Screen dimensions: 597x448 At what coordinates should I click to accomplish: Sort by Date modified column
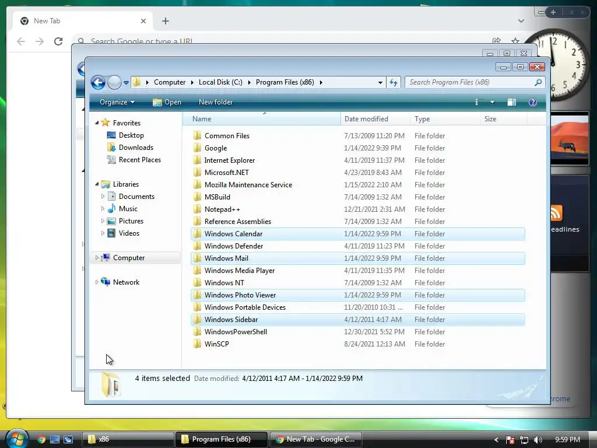375,119
